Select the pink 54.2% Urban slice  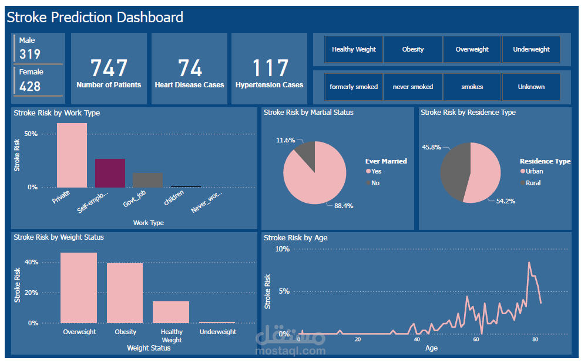pyautogui.click(x=485, y=174)
